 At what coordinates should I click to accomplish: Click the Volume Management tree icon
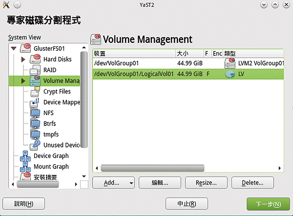[x=35, y=81]
